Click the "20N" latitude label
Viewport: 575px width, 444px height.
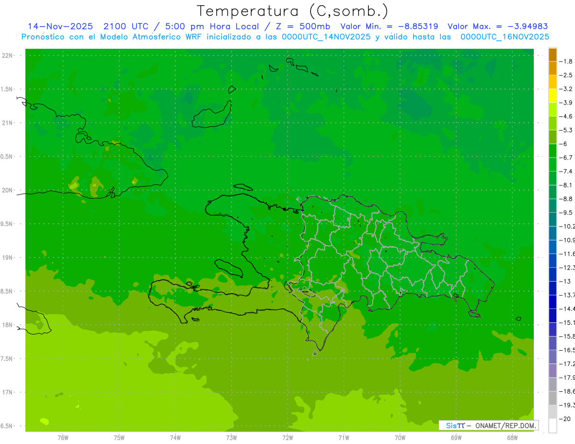7,190
